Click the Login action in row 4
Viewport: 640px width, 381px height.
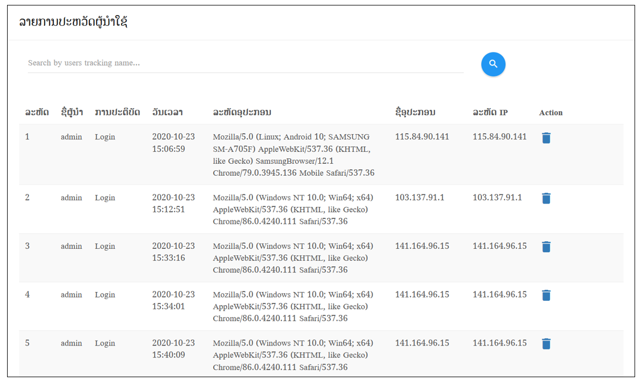pos(105,295)
